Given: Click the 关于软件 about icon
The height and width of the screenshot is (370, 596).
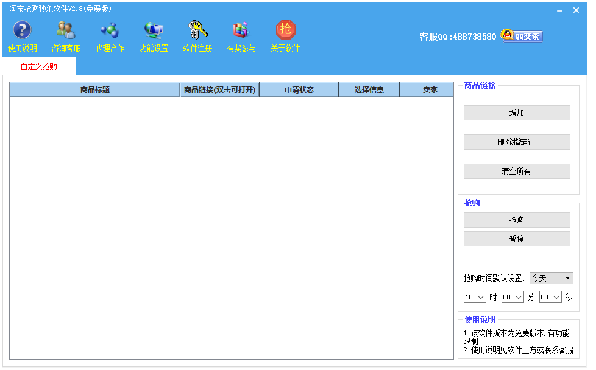Looking at the screenshot, I should point(285,30).
